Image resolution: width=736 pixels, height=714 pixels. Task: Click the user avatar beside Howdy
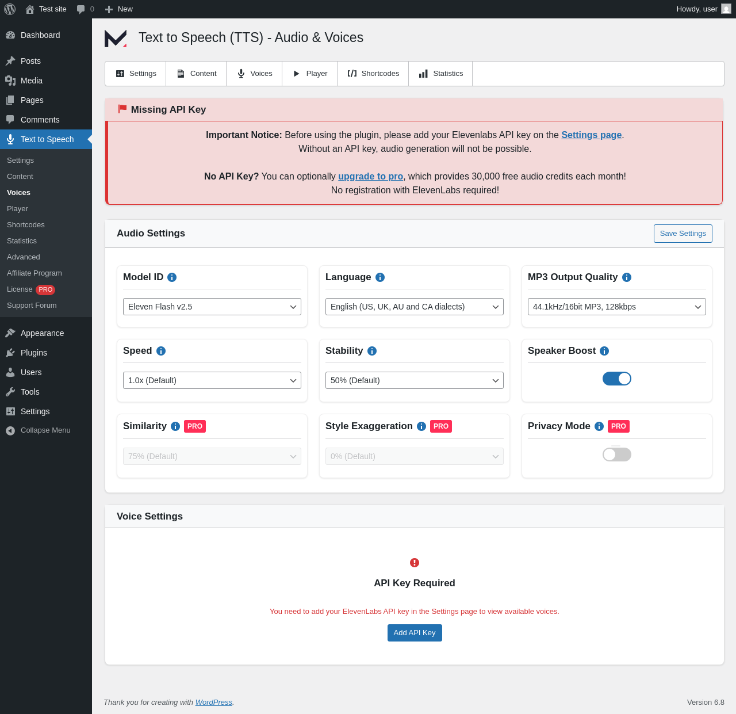tap(726, 9)
